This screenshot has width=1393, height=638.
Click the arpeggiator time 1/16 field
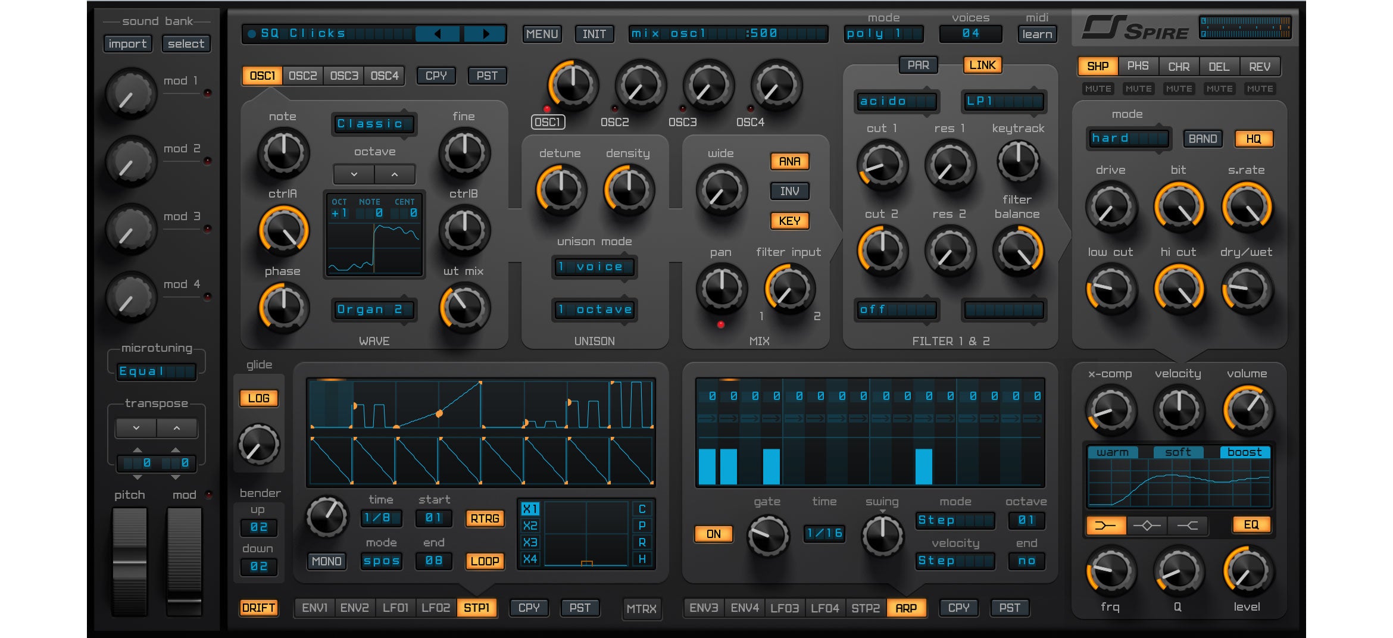point(824,533)
